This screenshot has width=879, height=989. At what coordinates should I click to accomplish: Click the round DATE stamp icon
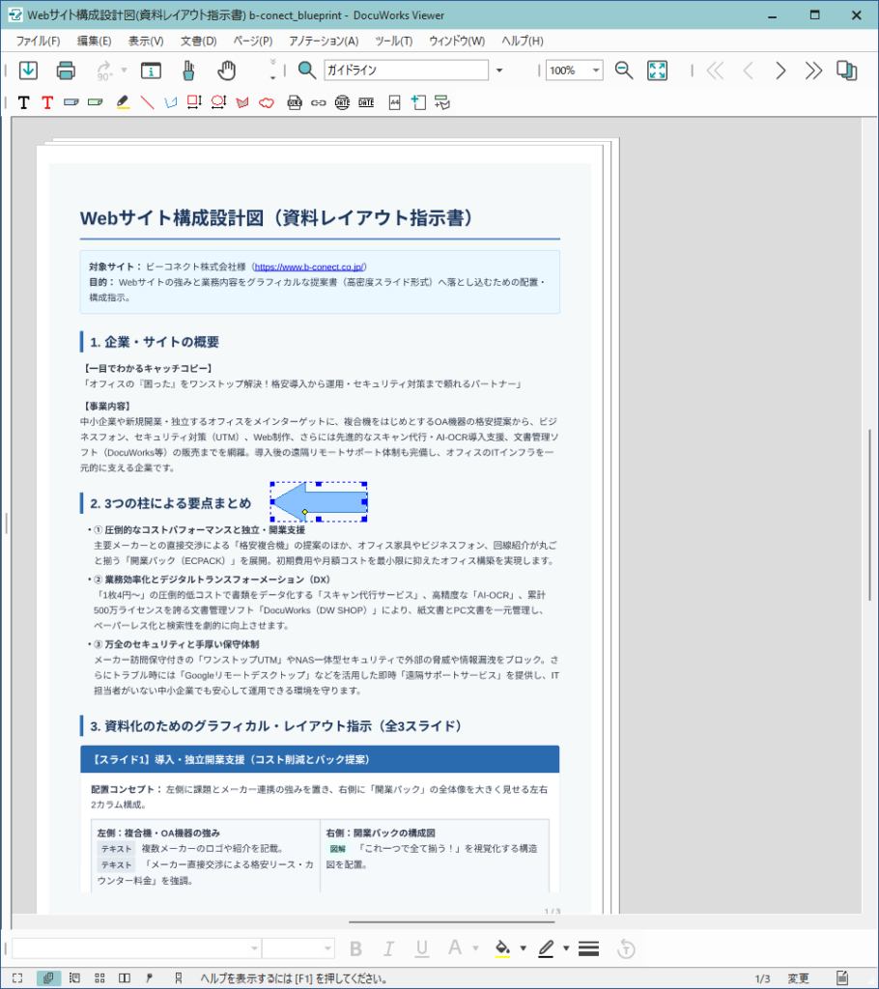click(x=342, y=102)
